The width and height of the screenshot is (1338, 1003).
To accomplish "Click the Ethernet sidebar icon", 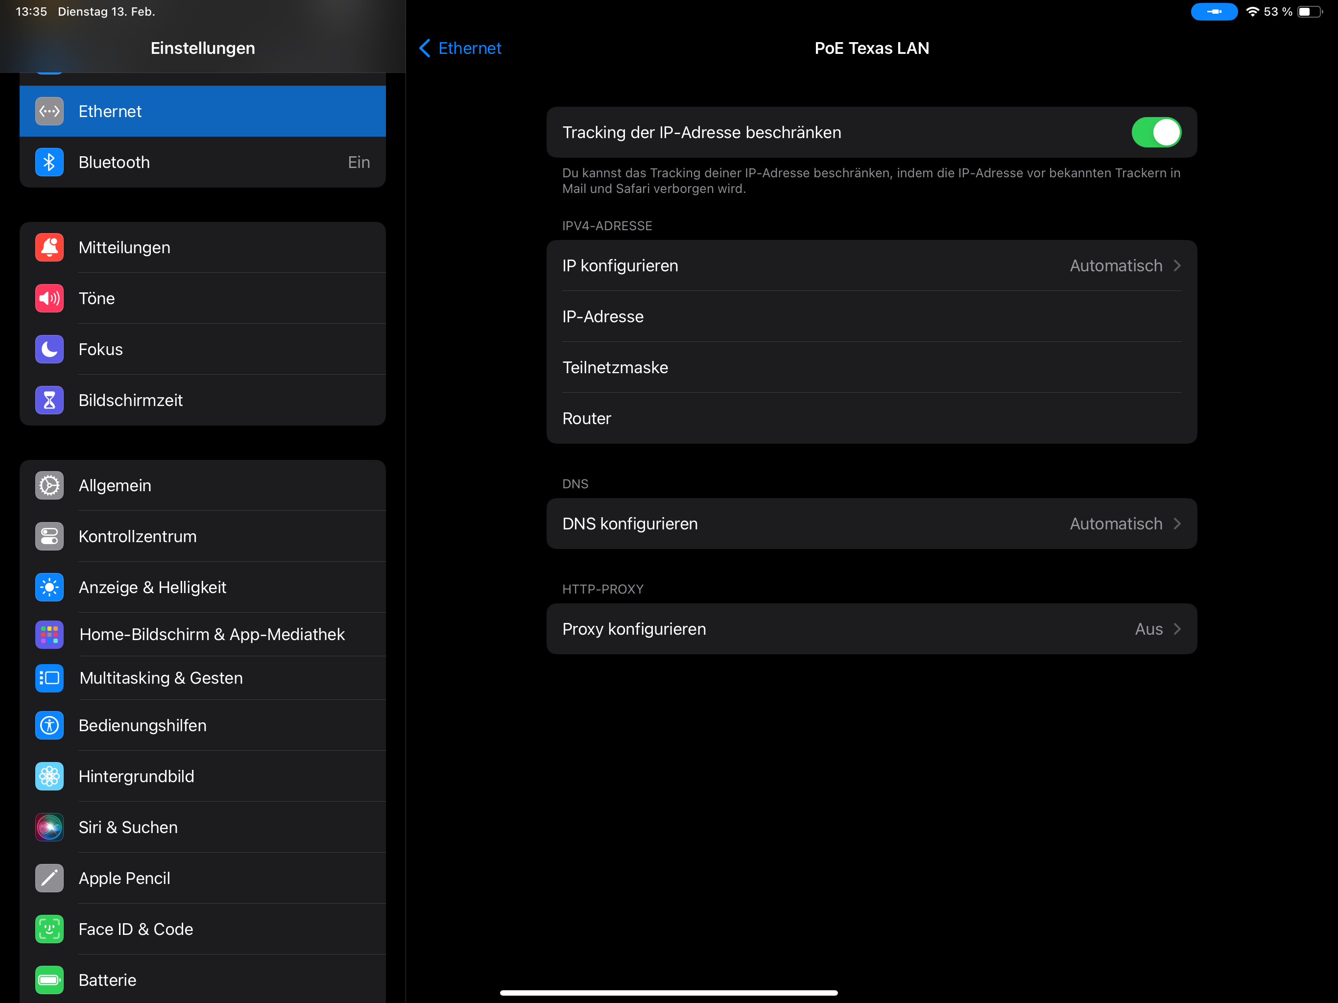I will tap(49, 111).
